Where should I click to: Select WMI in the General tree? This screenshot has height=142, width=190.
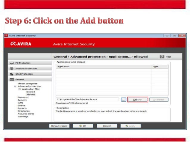[x=20, y=103]
